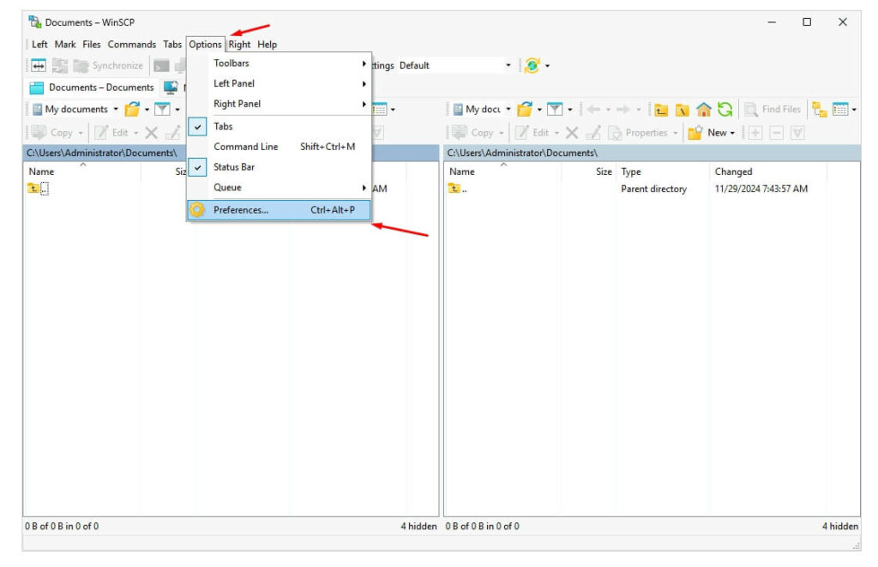Click the right panel New button

[711, 133]
